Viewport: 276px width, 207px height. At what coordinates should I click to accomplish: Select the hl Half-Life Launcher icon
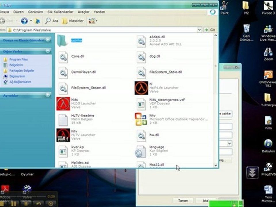pos(141,88)
